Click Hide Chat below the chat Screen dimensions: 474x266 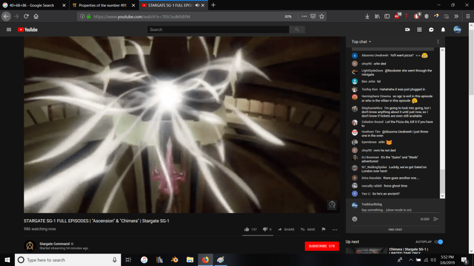(395, 229)
